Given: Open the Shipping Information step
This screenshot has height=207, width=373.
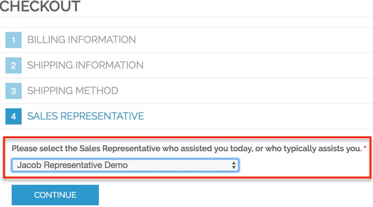Looking at the screenshot, I should (85, 65).
